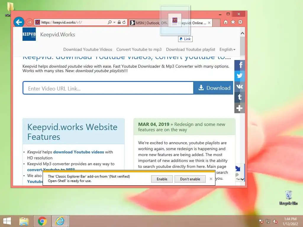The height and width of the screenshot is (227, 303).
Task: Click the Keepvid logo image
Action: tap(29, 34)
